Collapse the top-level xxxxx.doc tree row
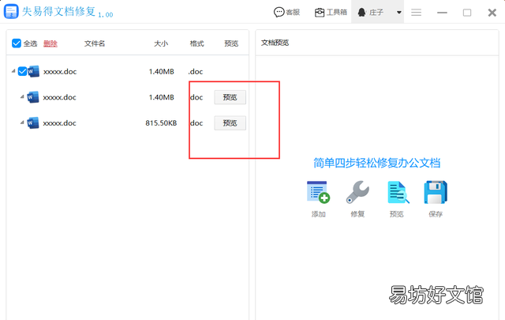 click(13, 70)
